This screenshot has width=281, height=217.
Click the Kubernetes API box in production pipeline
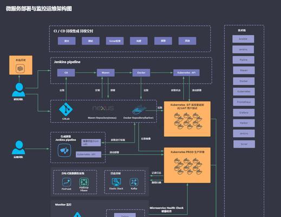(88, 155)
